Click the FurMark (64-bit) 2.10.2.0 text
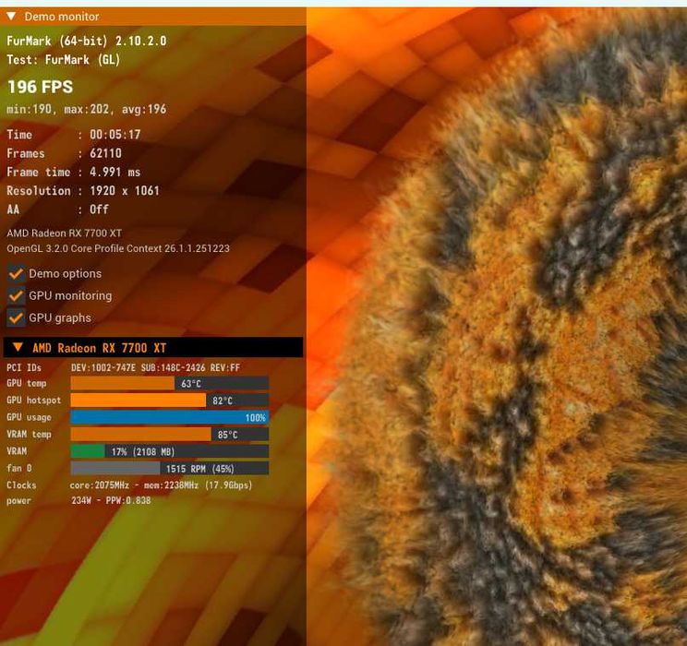Image resolution: width=687 pixels, height=646 pixels. [86, 42]
